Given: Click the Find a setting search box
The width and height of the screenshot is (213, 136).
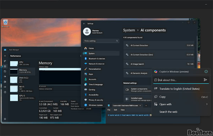Looking at the screenshot, I should [x=101, y=41].
